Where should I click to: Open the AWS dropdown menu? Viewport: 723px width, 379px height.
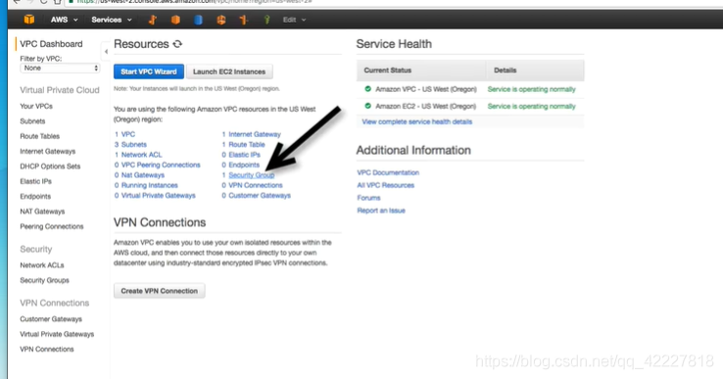point(64,20)
